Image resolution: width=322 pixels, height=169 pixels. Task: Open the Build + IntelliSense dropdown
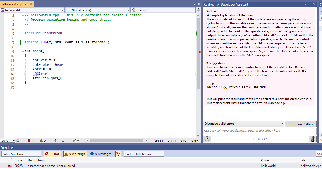144,154
